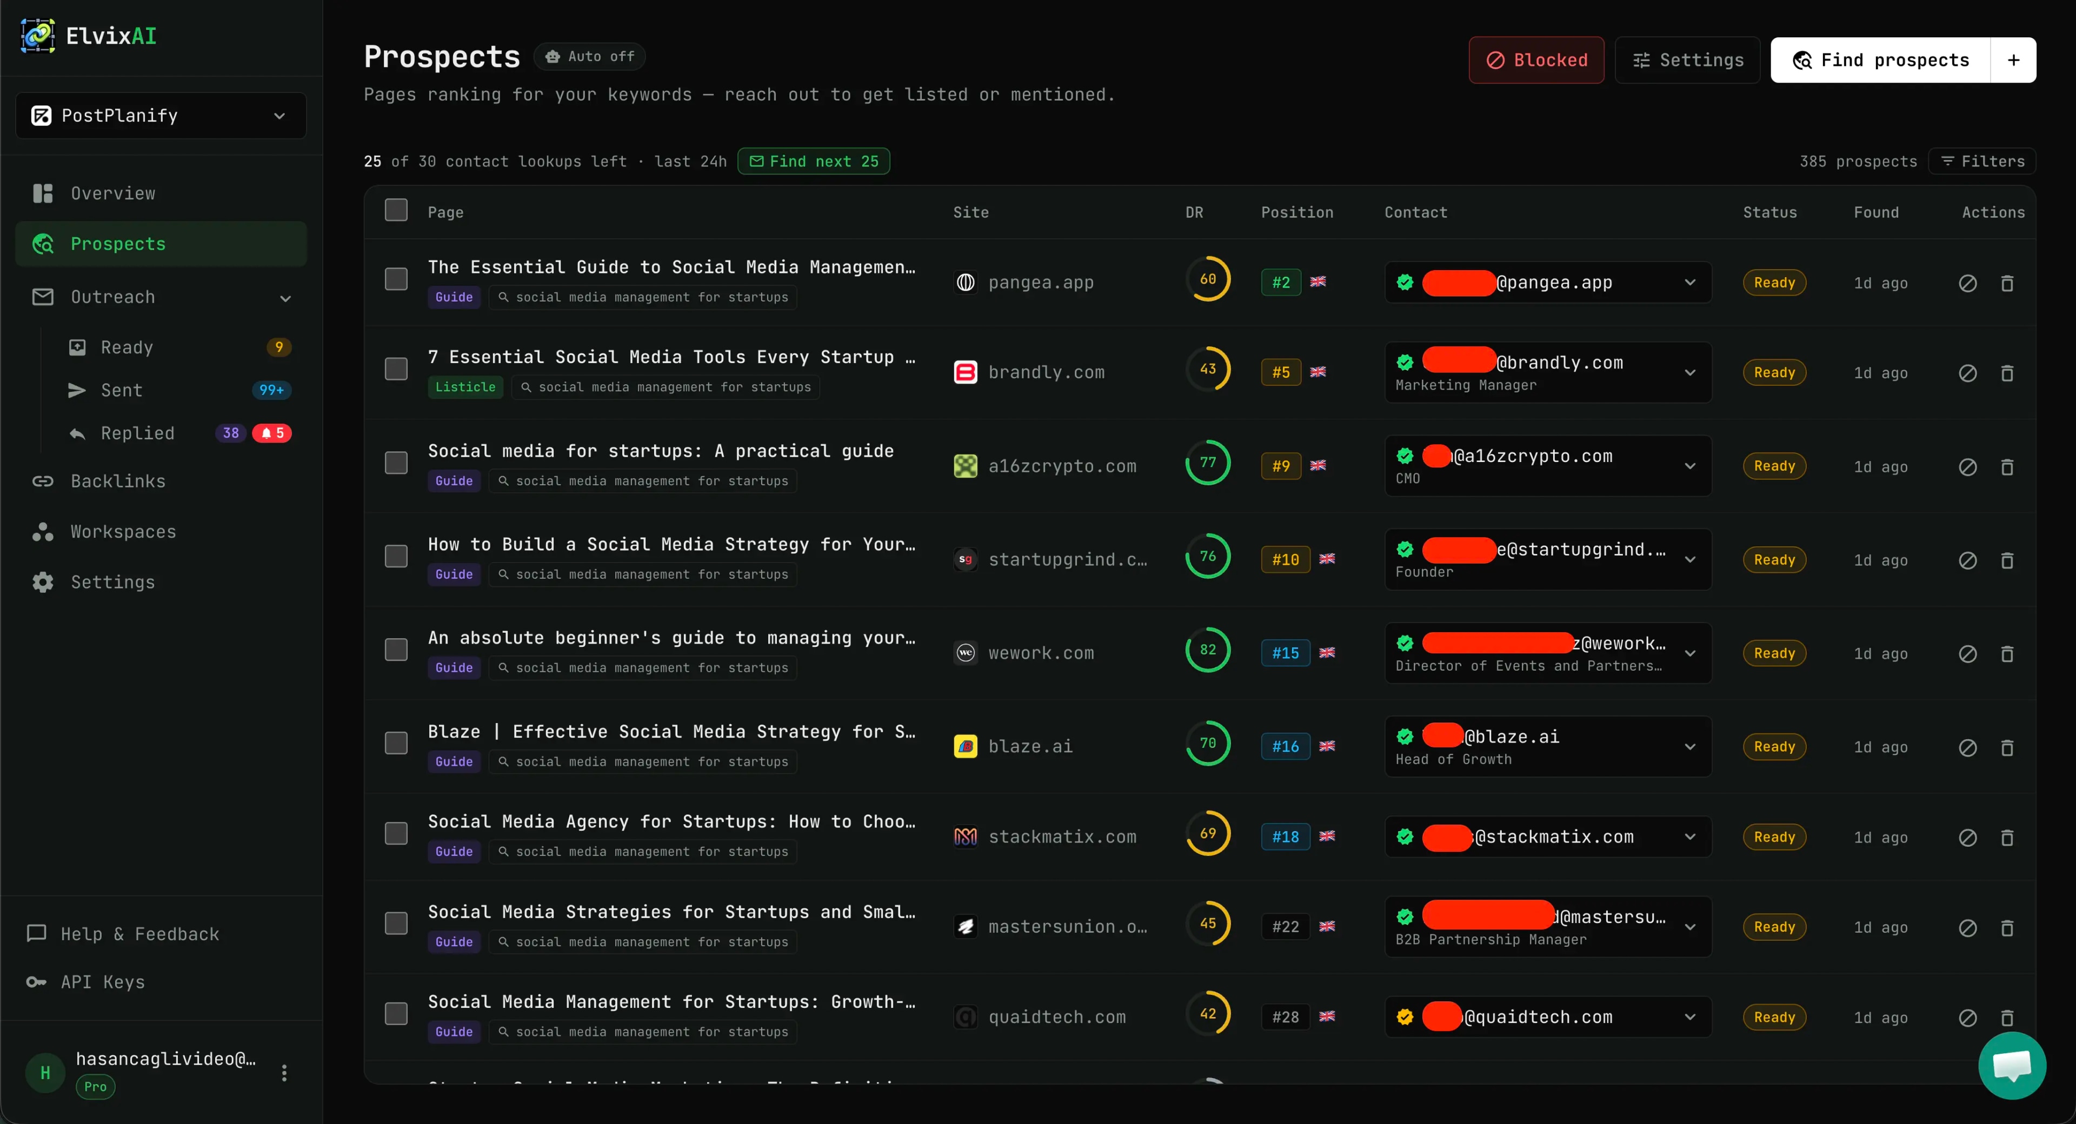2076x1124 pixels.
Task: Open the PostPlanify workspace dropdown
Action: coord(161,115)
